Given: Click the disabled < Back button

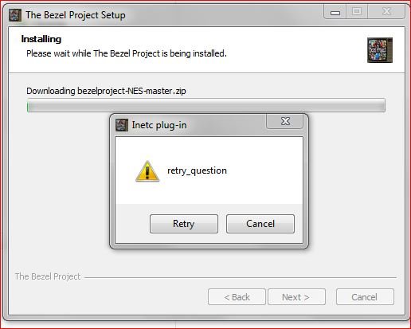Looking at the screenshot, I should [237, 297].
